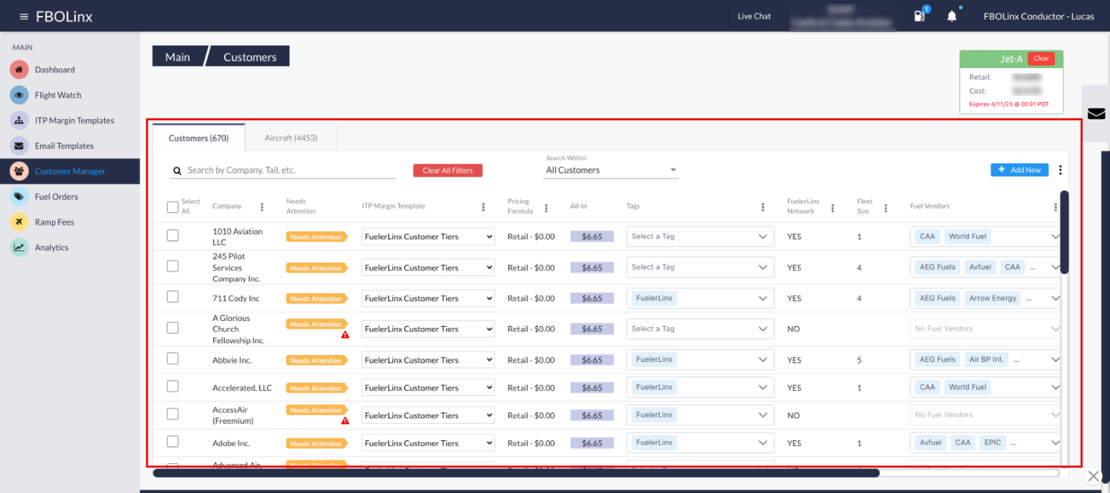Image resolution: width=1110 pixels, height=493 pixels.
Task: Click the horizontal scrollbar under the table
Action: pyautogui.click(x=516, y=473)
